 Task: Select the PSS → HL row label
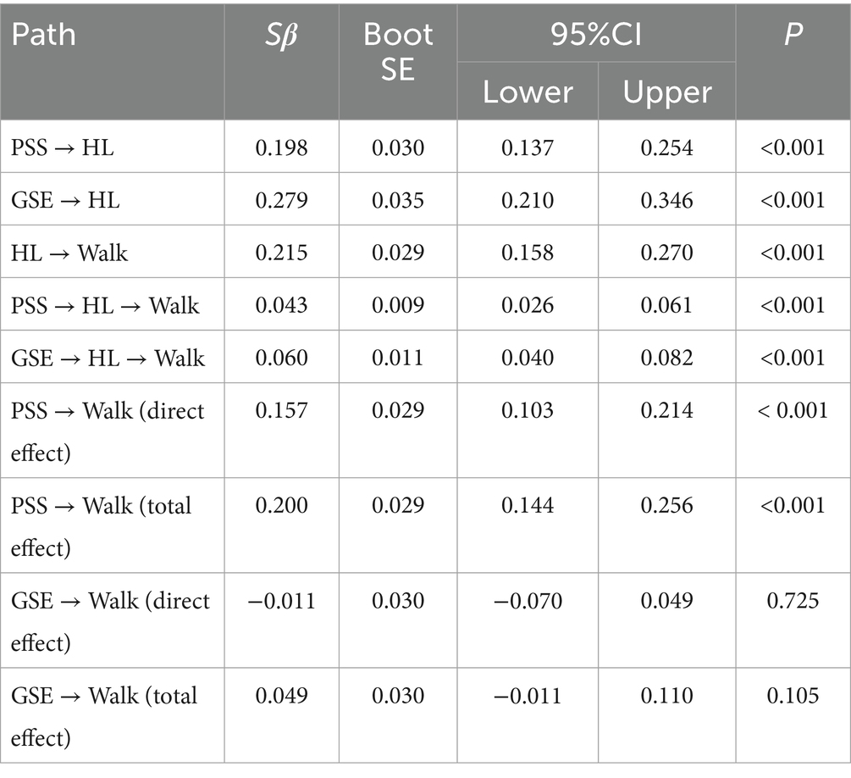pyautogui.click(x=62, y=148)
